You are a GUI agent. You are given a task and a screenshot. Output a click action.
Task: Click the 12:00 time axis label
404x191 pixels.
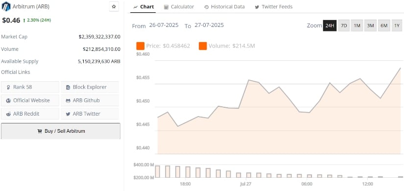[367, 184]
